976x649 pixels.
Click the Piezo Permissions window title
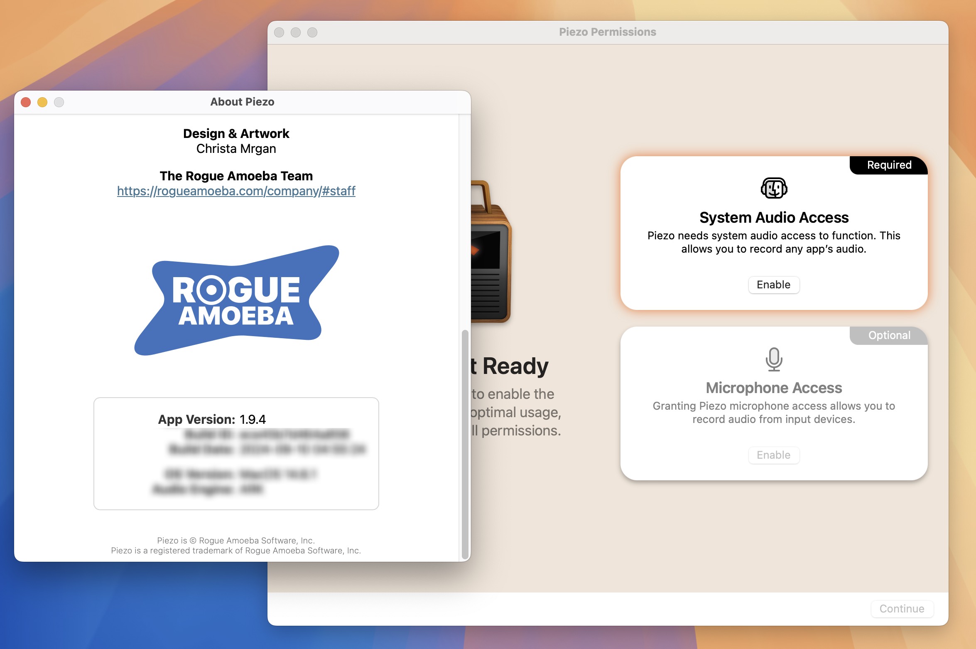point(607,32)
